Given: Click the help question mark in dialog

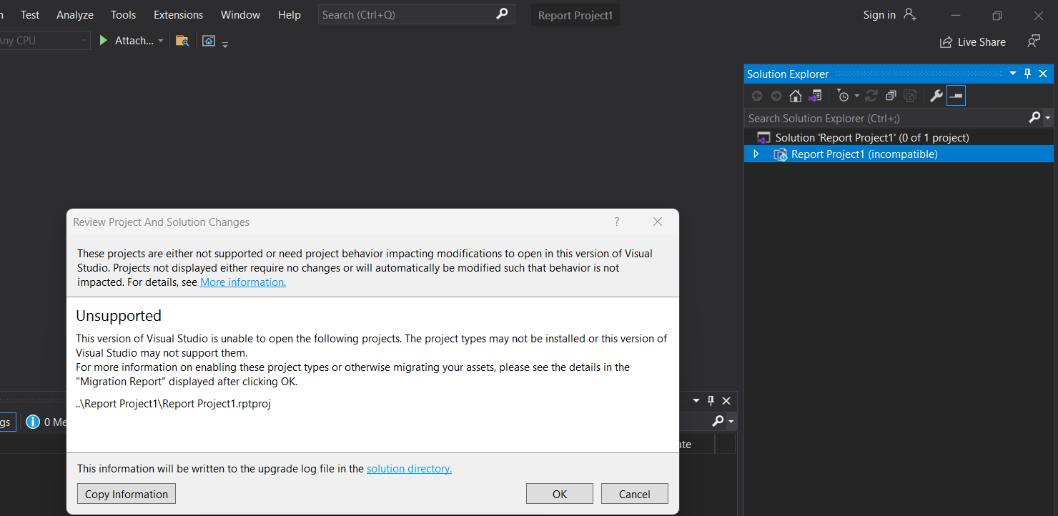Looking at the screenshot, I should coord(617,222).
